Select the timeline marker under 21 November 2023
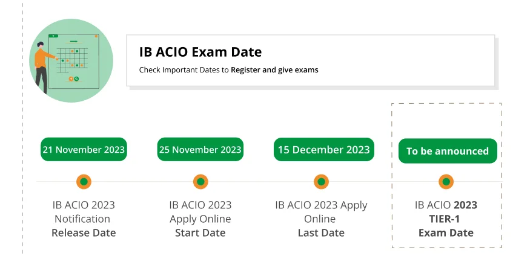 click(x=84, y=181)
